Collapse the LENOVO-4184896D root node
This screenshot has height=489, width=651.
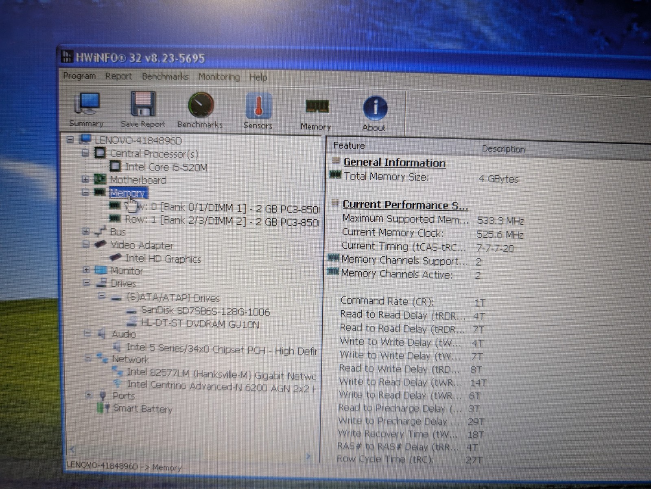(70, 140)
